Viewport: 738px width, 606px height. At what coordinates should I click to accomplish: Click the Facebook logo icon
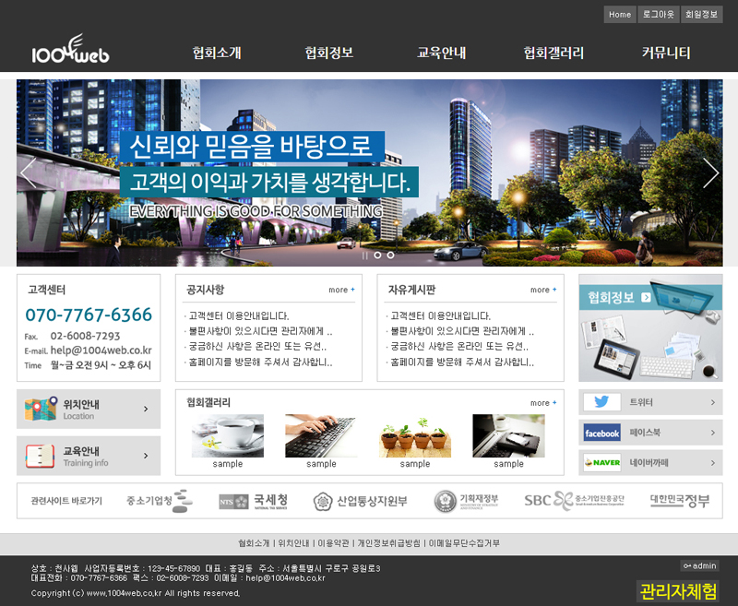[x=601, y=433]
